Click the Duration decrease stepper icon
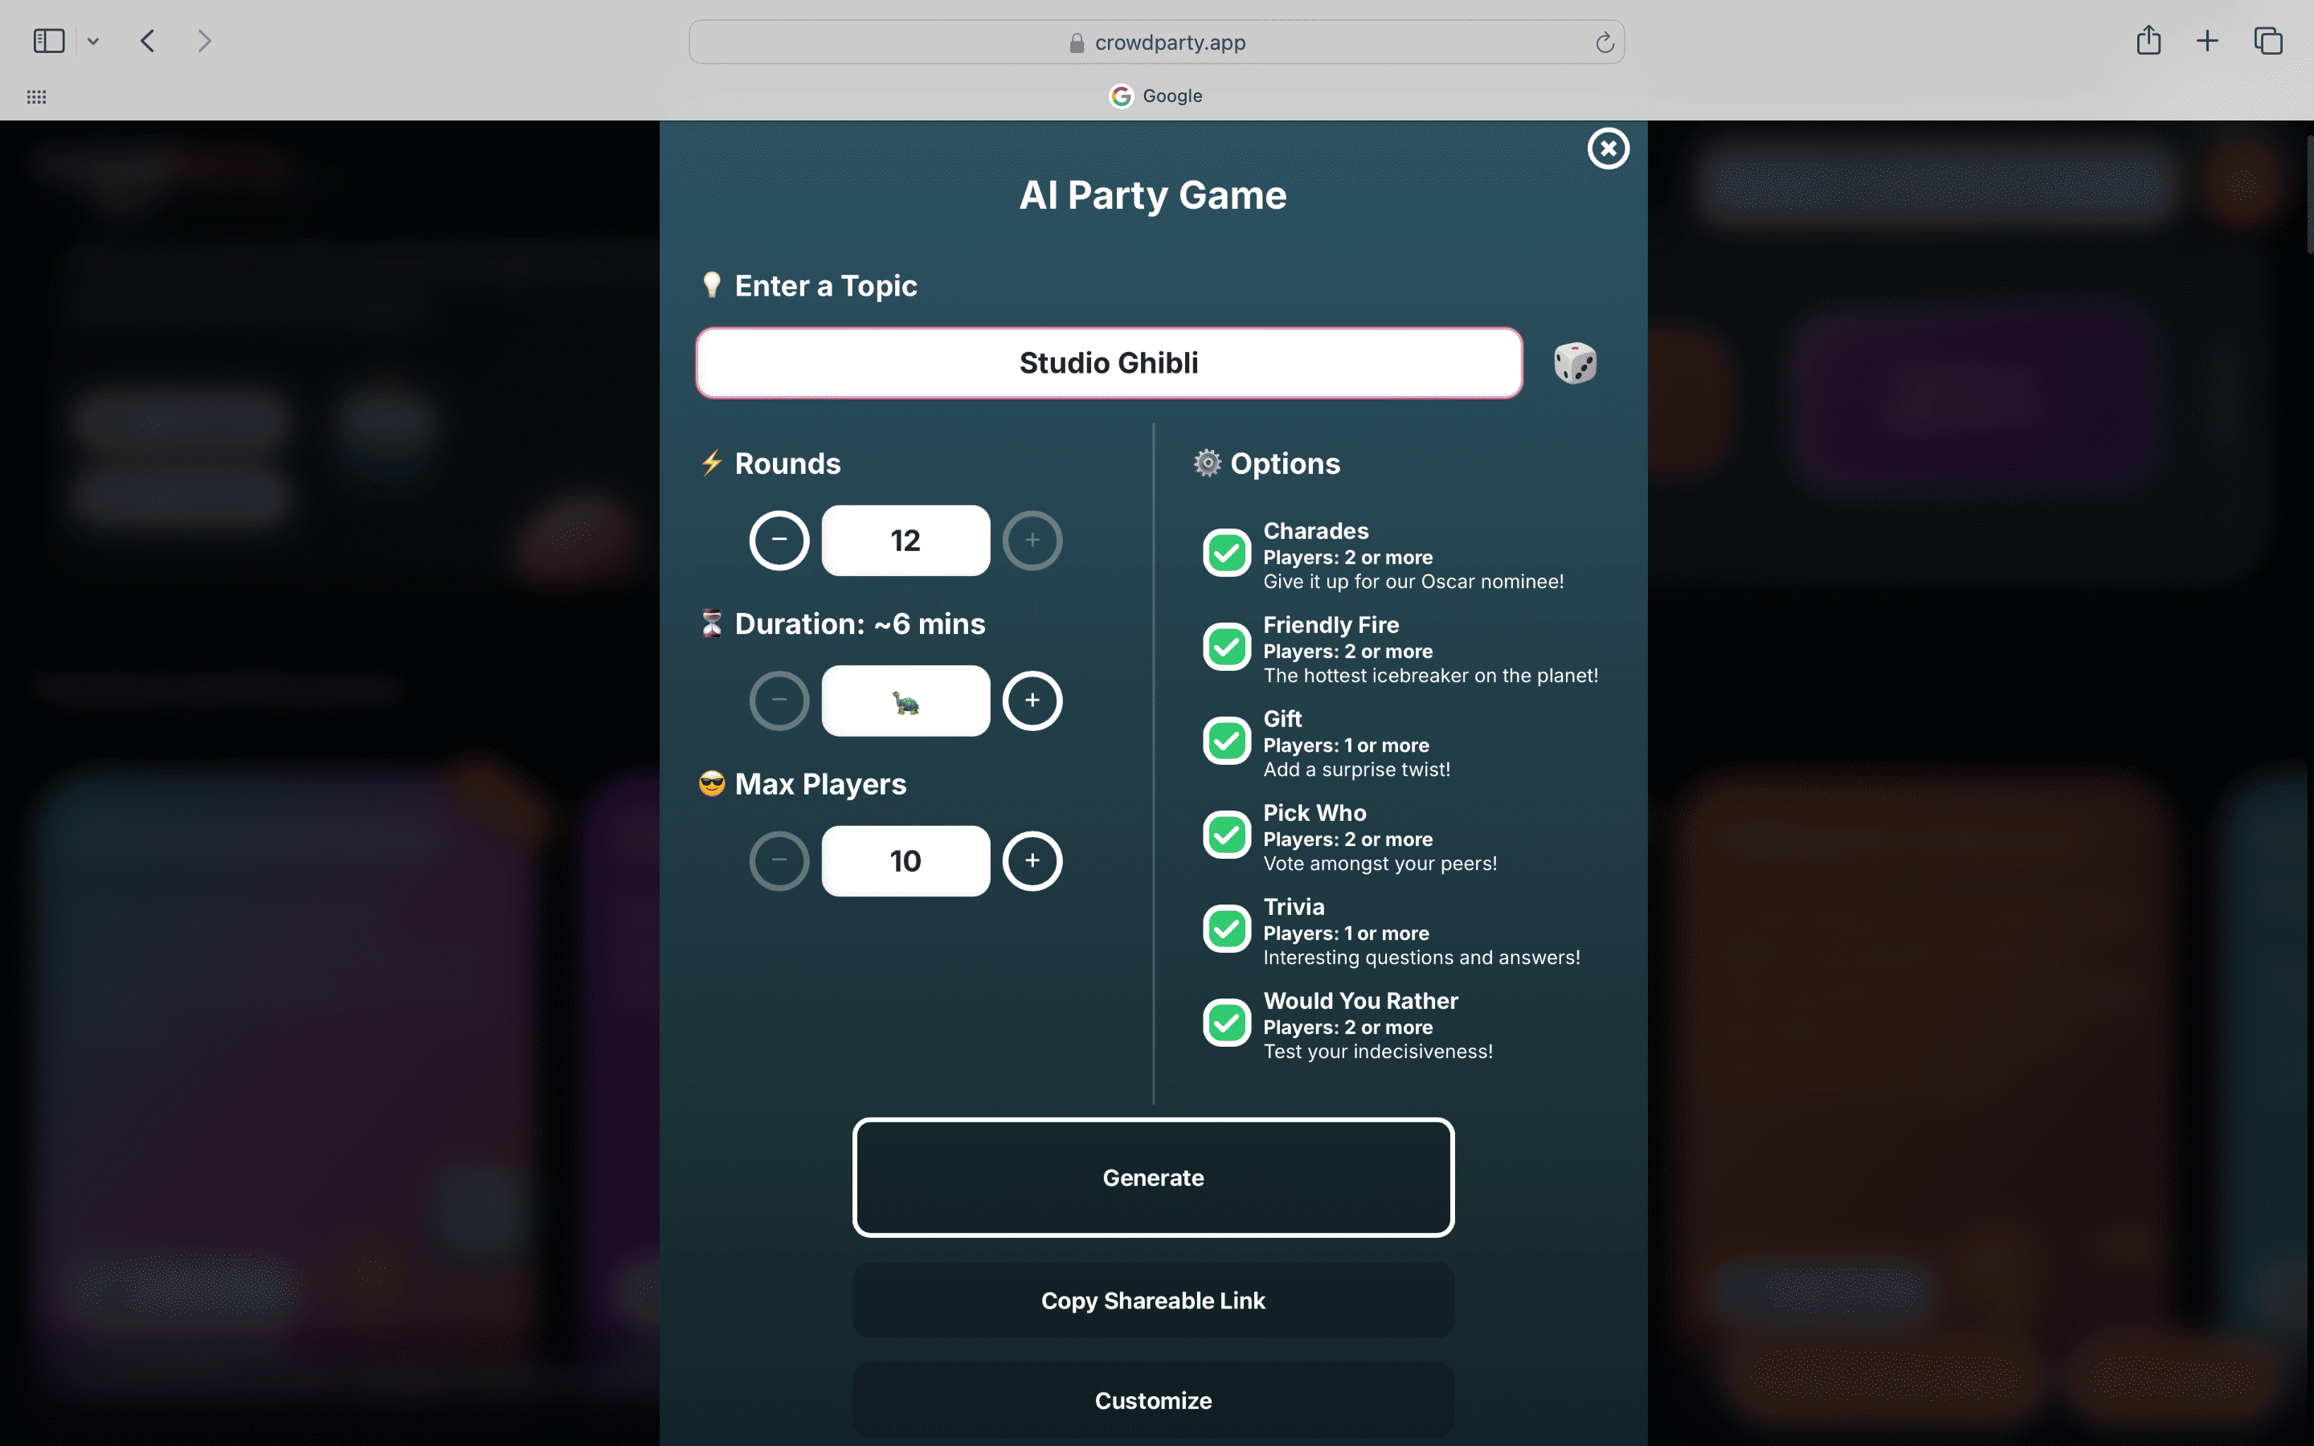This screenshot has height=1446, width=2314. tap(779, 700)
